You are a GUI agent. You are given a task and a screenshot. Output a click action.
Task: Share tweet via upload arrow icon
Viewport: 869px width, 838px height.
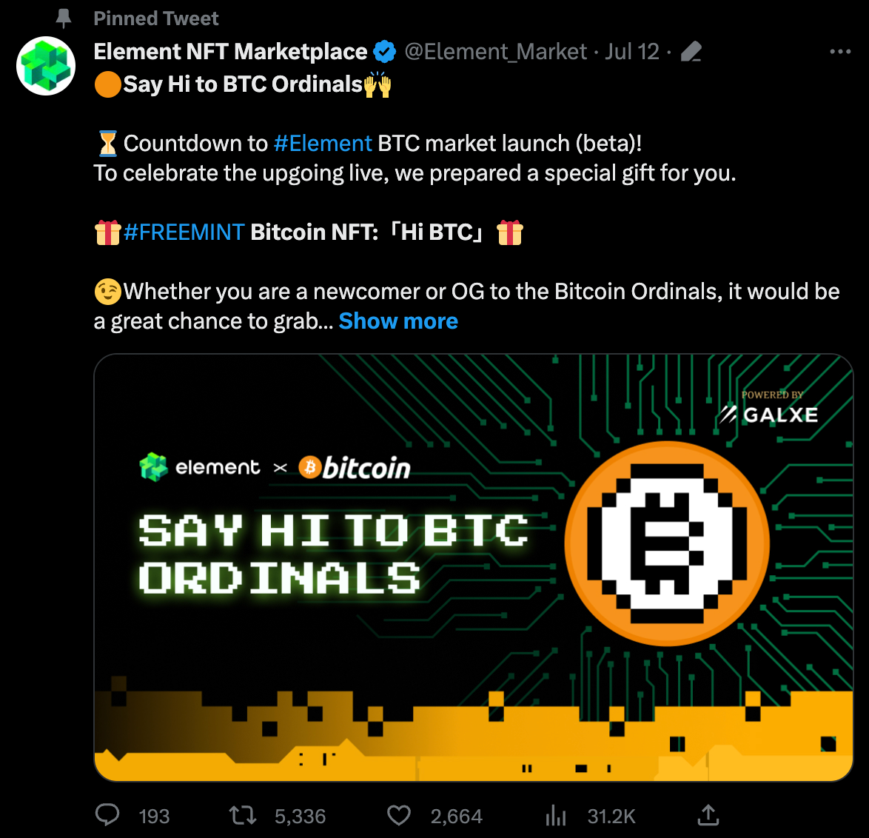pos(708,815)
